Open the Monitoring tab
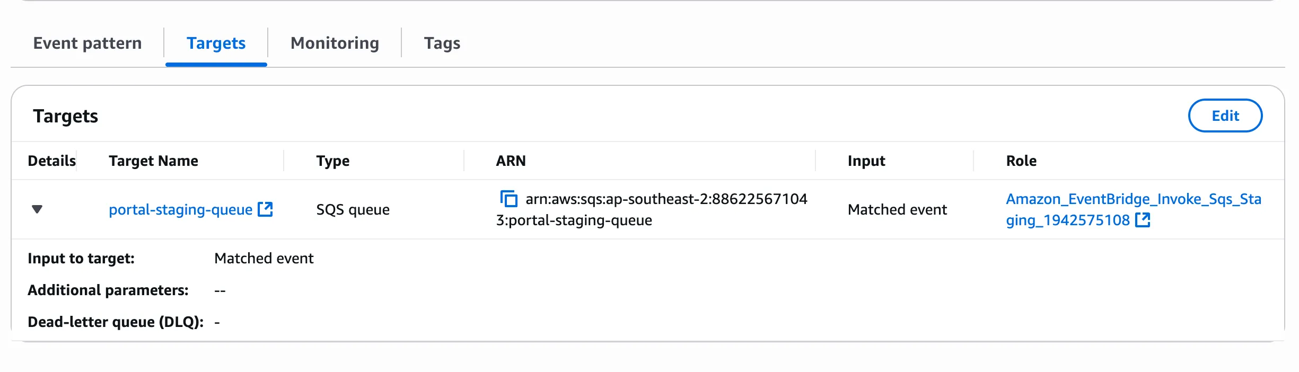The width and height of the screenshot is (1299, 372). [x=335, y=43]
